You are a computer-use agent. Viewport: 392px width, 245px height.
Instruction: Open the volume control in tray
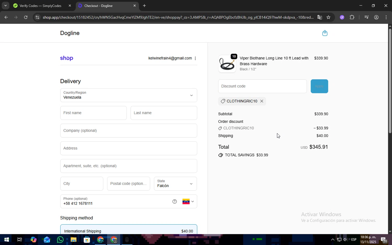point(345,240)
